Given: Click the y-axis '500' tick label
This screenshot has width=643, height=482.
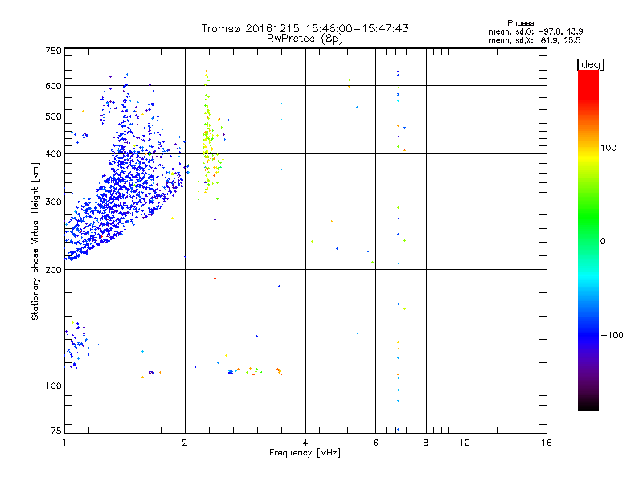Looking at the screenshot, I should pyautogui.click(x=53, y=116).
